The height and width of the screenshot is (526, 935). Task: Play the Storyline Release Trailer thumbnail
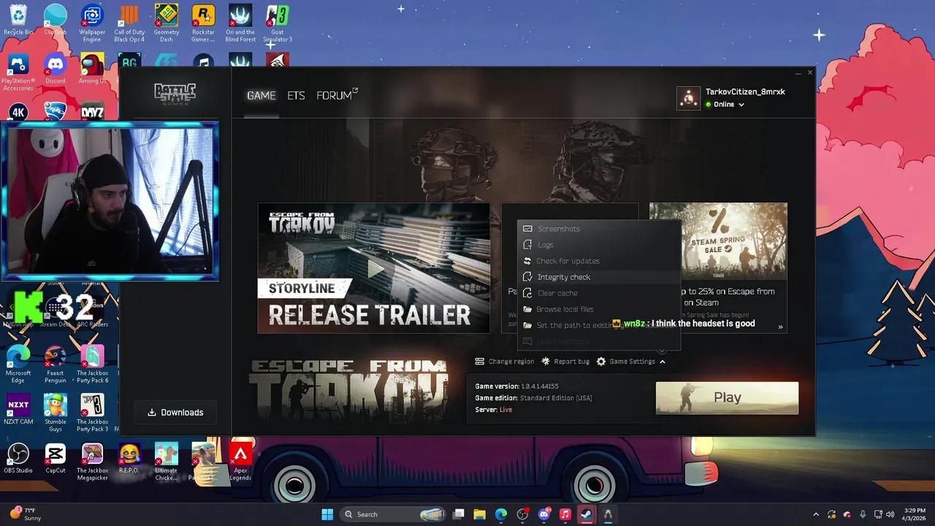pos(373,268)
